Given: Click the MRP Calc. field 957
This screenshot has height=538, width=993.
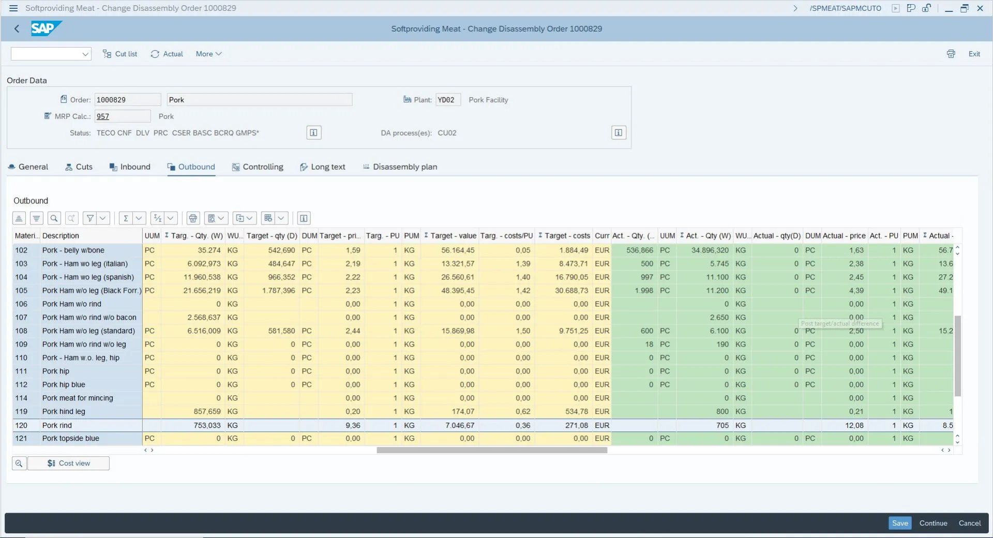Looking at the screenshot, I should coord(123,116).
